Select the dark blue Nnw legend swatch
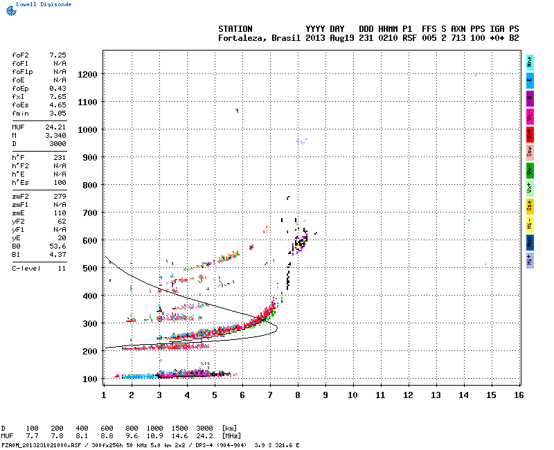This screenshot has height=450, width=554. click(530, 243)
